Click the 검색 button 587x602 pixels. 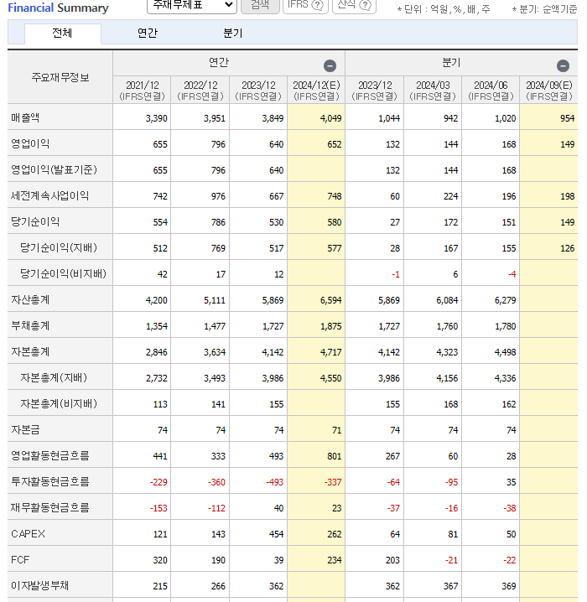coord(260,4)
